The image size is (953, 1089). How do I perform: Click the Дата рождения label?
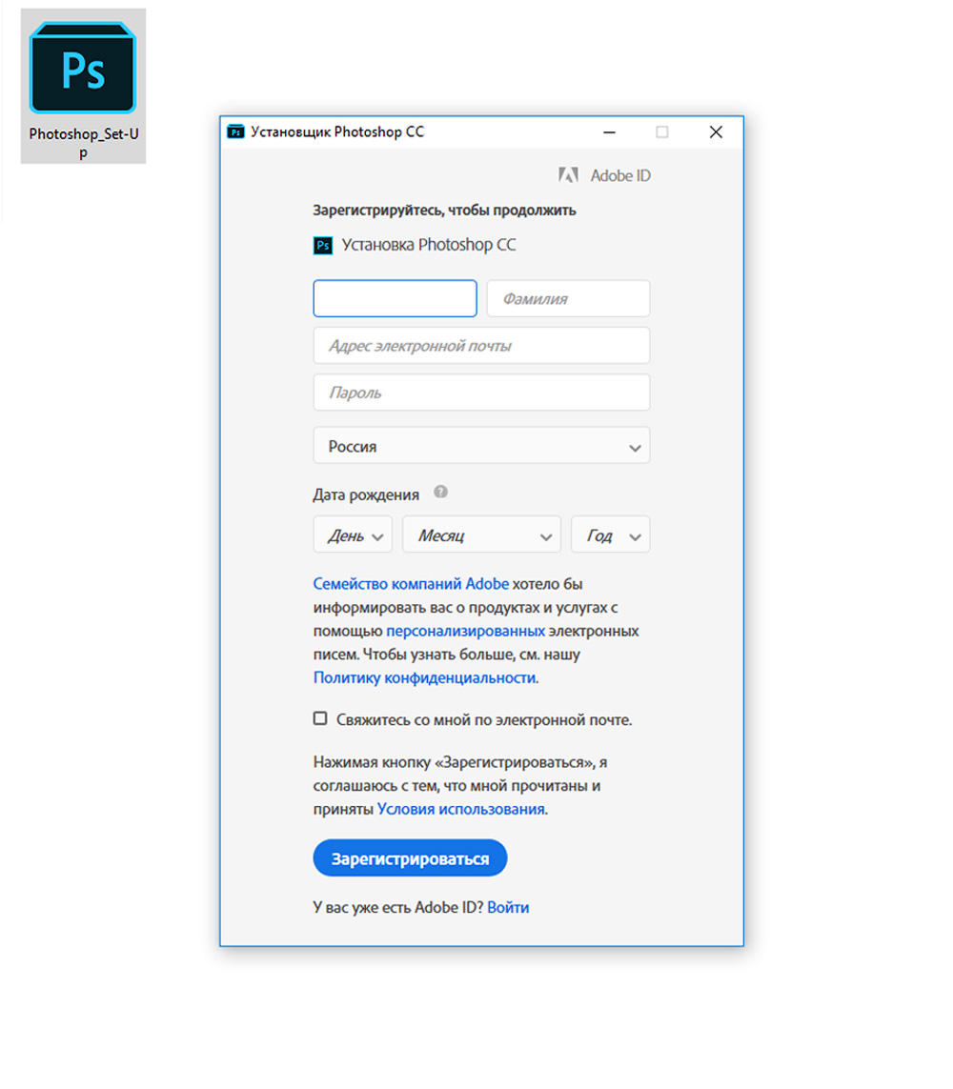tap(366, 495)
